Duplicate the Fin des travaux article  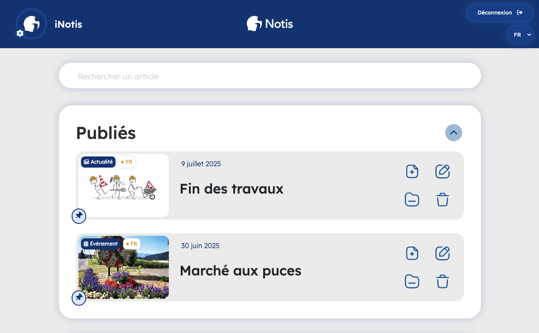412,171
